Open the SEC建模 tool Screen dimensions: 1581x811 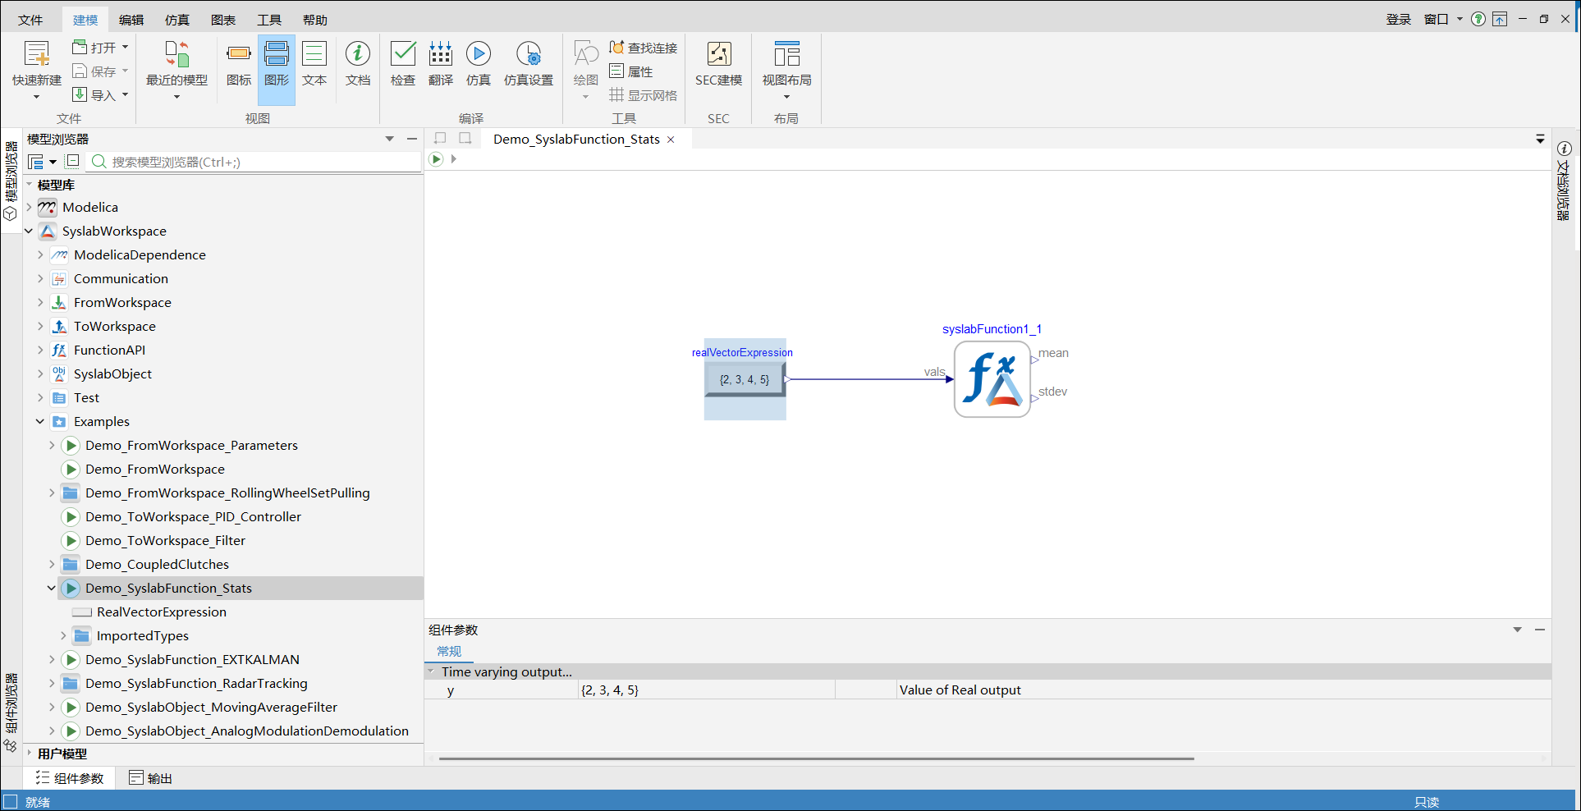[x=718, y=63]
